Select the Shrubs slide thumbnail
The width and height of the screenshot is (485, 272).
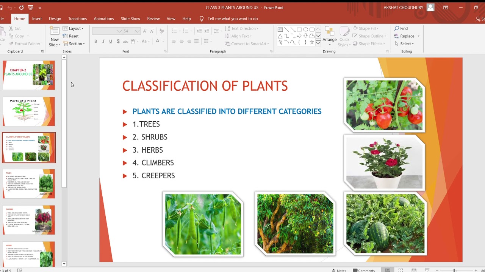(x=29, y=220)
